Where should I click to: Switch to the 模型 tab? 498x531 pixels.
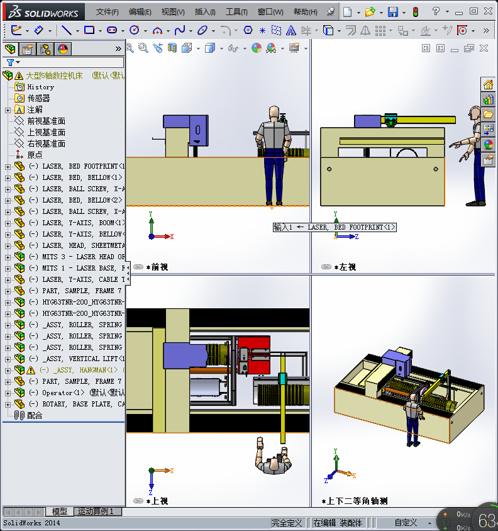pos(59,511)
